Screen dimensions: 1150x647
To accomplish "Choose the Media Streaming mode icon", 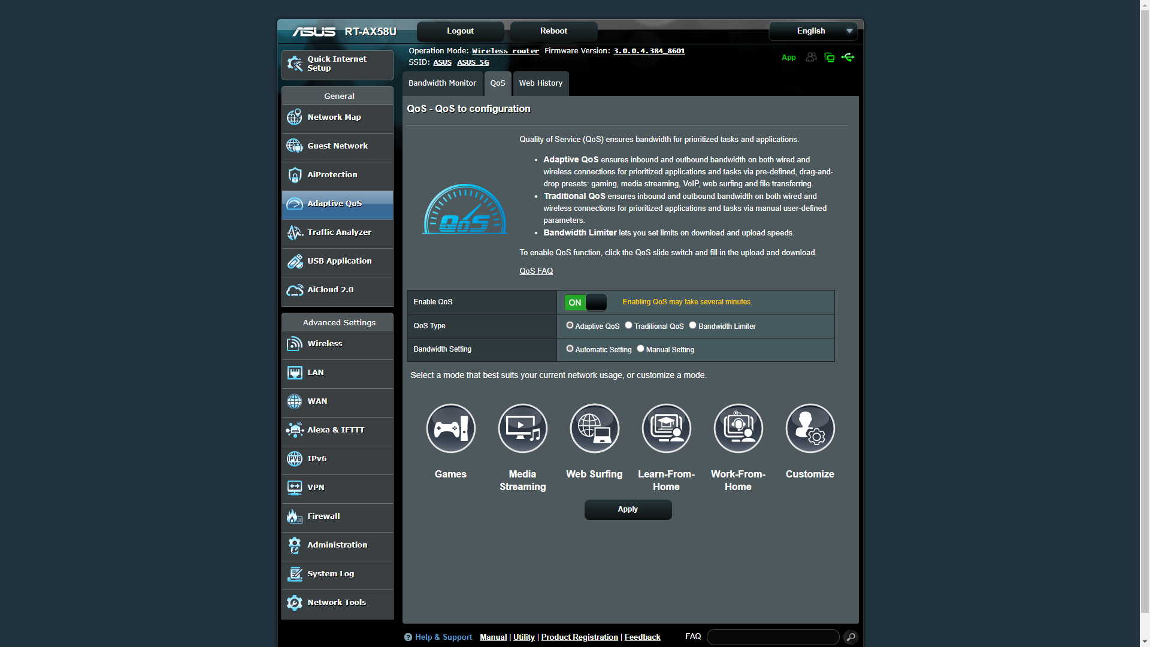I will coord(522,428).
